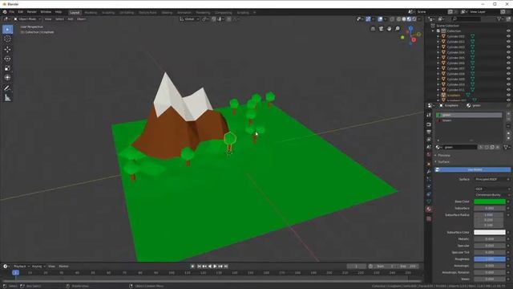Viewport: 513px width, 289px height.
Task: Open the Material properties tab
Action: (429, 209)
